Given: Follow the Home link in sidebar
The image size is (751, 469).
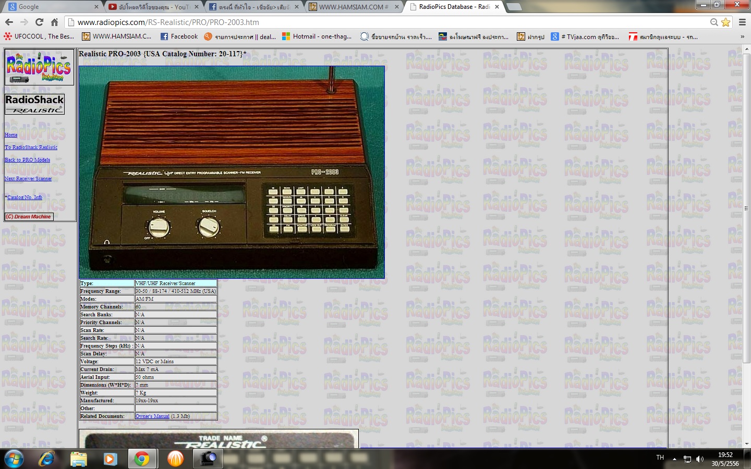Looking at the screenshot, I should pos(11,135).
